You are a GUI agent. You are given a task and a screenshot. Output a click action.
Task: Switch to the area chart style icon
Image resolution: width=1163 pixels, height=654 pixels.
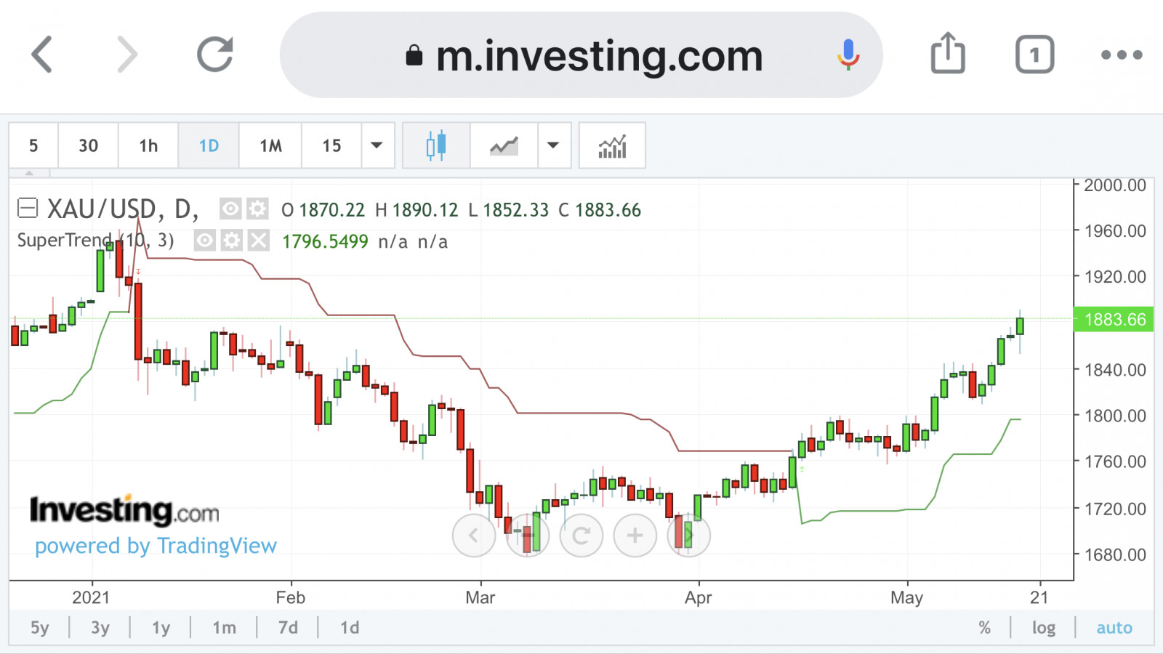[504, 146]
